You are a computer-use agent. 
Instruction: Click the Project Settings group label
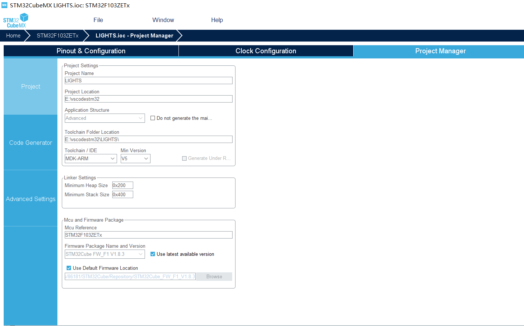coord(81,65)
